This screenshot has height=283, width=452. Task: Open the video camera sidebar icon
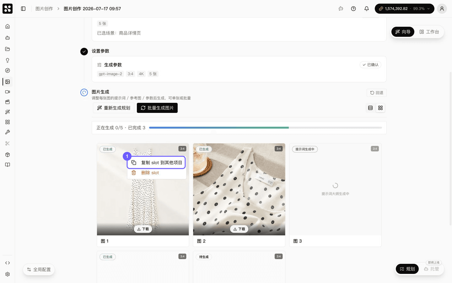tap(8, 92)
